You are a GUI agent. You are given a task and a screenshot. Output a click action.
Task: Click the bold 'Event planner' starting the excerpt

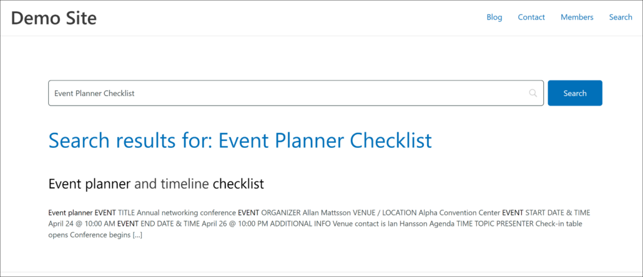coord(71,213)
